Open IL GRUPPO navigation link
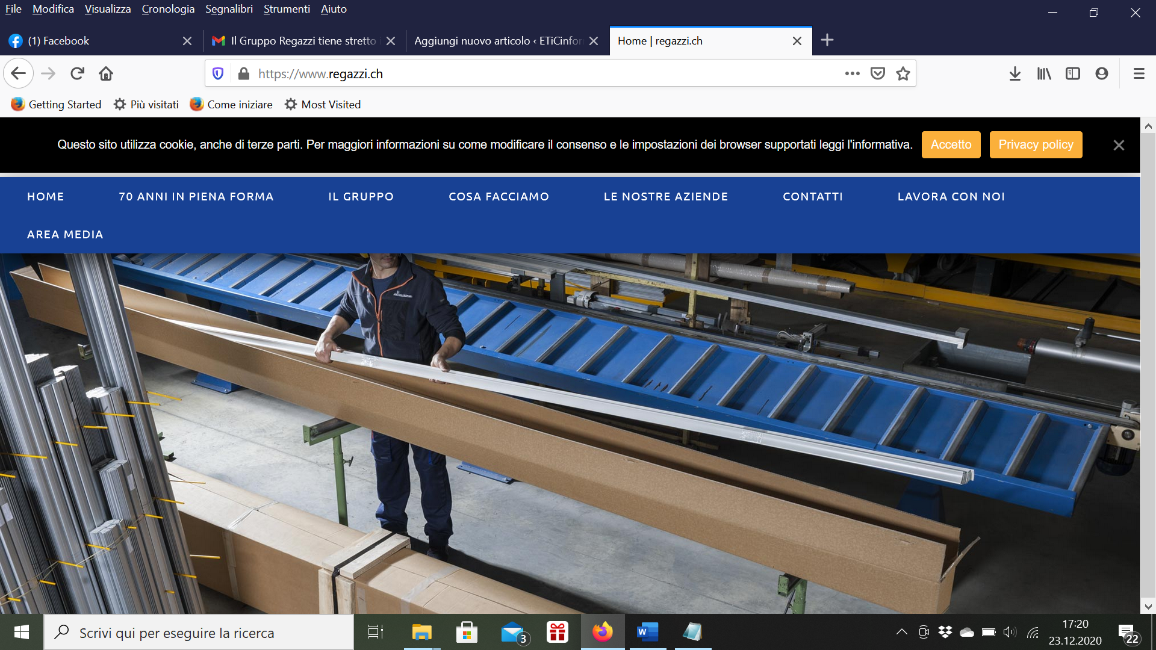 click(x=361, y=196)
